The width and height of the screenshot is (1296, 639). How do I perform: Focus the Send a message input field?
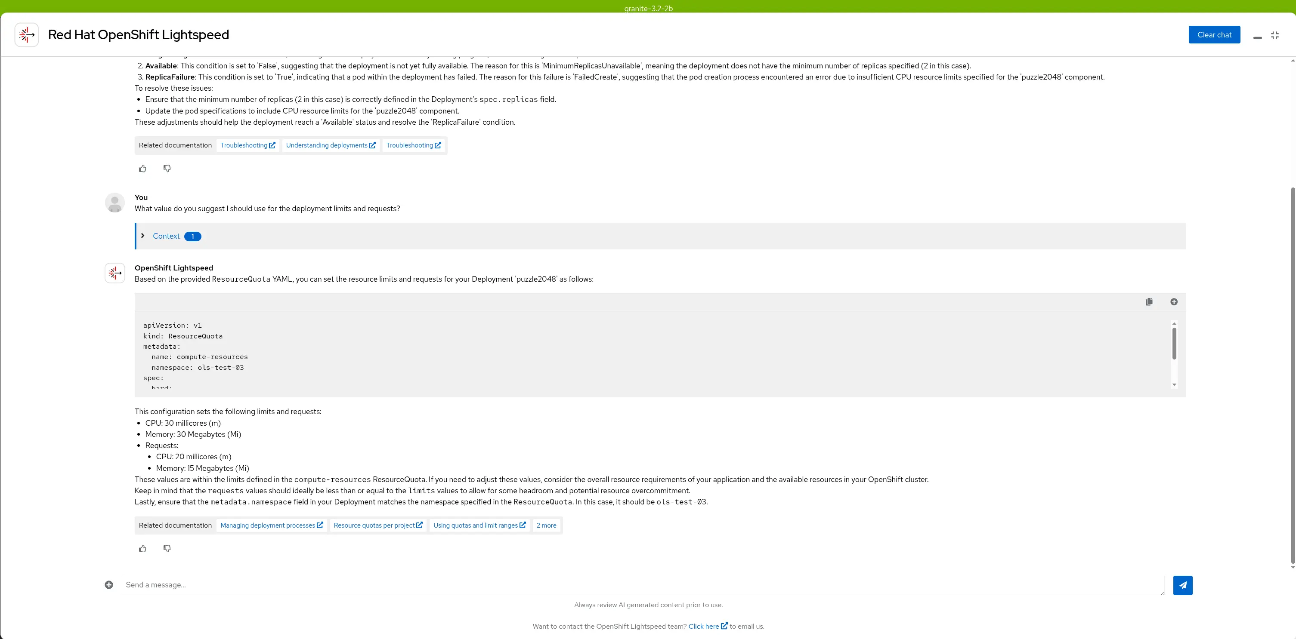coord(643,585)
